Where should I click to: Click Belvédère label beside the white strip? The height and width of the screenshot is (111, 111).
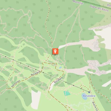point(58,80)
